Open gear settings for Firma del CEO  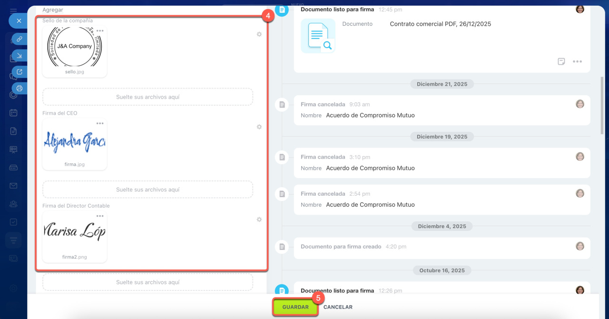259,127
